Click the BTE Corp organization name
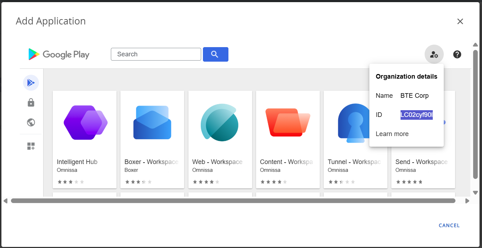 pyautogui.click(x=414, y=96)
